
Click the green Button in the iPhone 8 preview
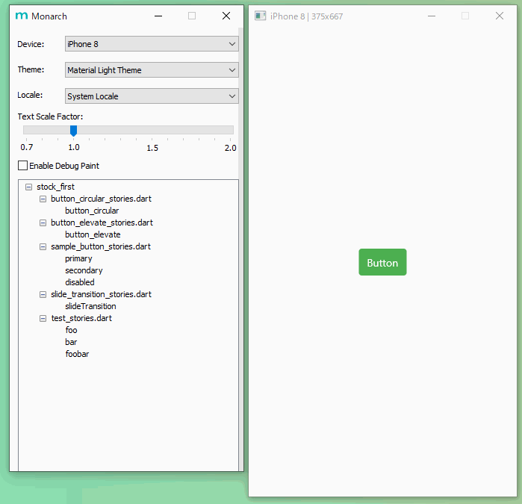click(x=382, y=262)
